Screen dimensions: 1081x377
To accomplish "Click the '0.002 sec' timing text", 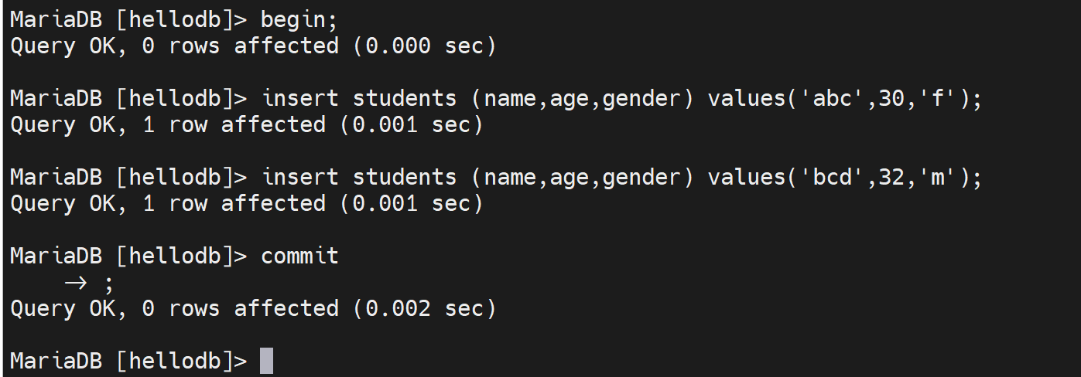I will pyautogui.click(x=424, y=309).
